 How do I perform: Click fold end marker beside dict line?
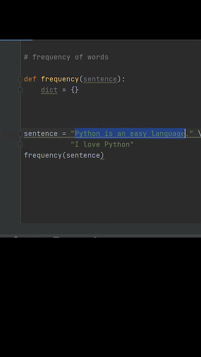pyautogui.click(x=20, y=90)
